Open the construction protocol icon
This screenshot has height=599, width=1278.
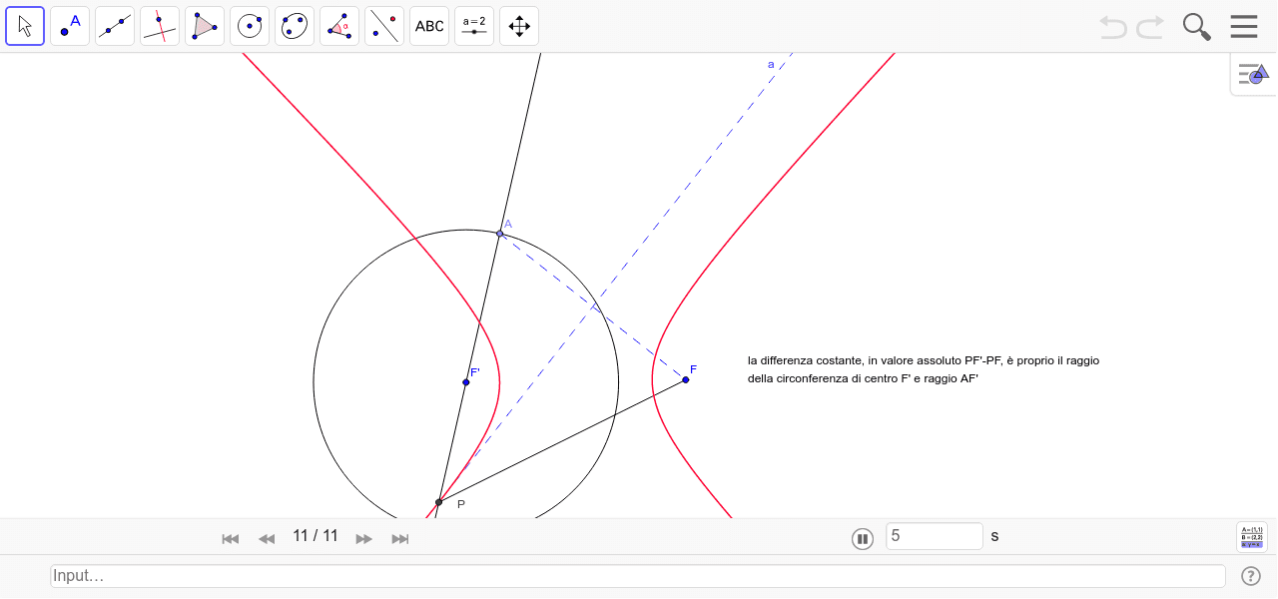1252,536
